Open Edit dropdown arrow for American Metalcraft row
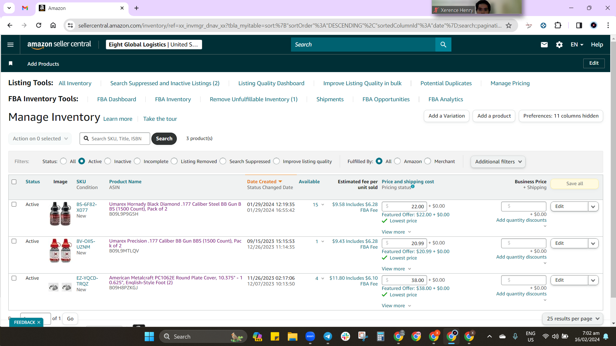Viewport: 616px width, 346px height. (x=593, y=280)
